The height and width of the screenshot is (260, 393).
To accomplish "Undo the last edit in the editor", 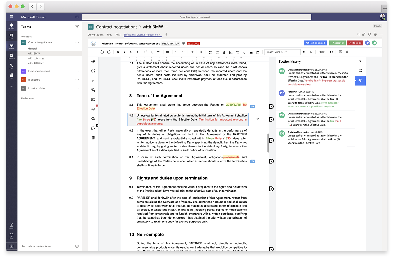I will tap(102, 52).
